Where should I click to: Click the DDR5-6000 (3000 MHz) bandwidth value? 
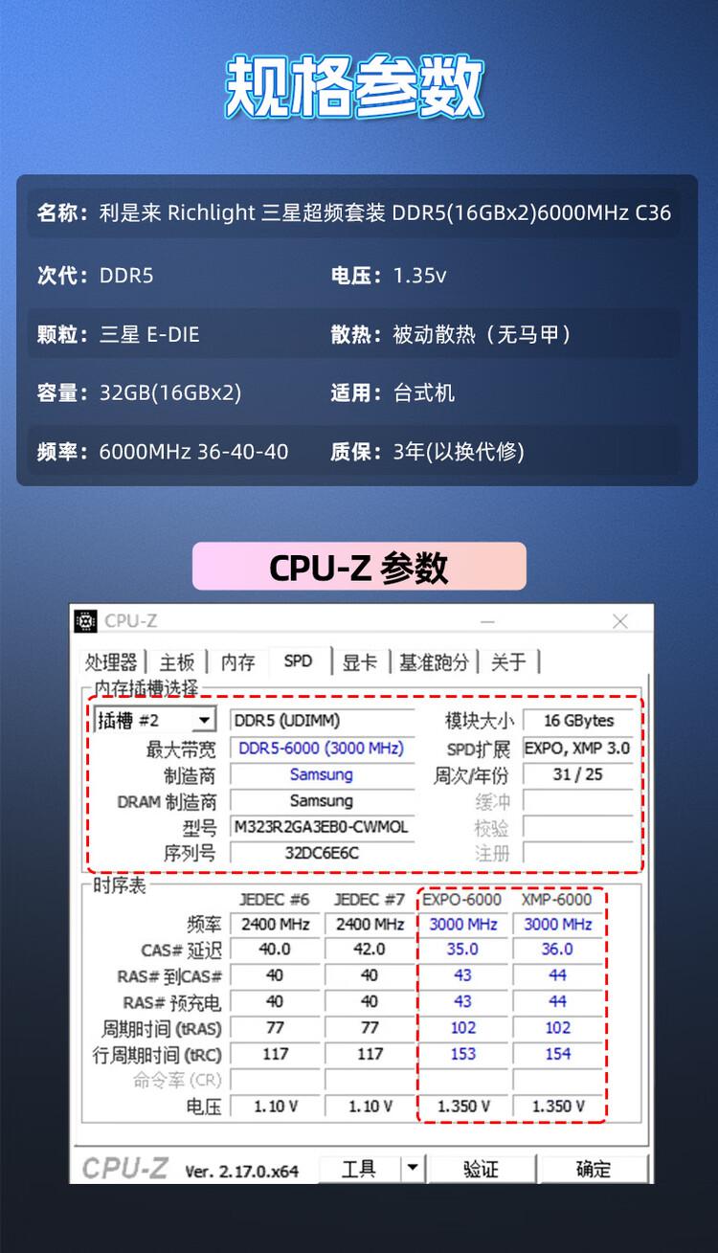click(323, 748)
